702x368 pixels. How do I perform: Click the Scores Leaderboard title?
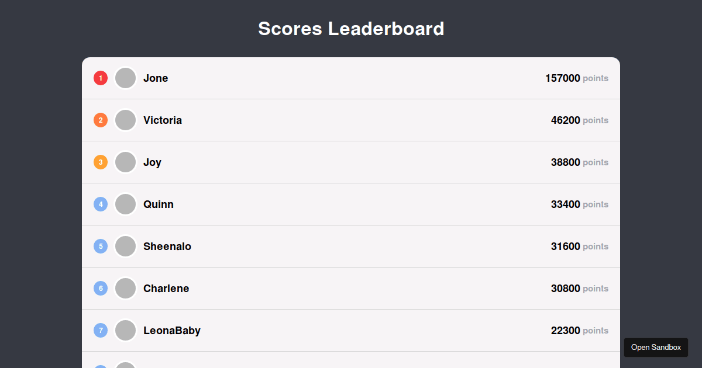[x=351, y=28]
